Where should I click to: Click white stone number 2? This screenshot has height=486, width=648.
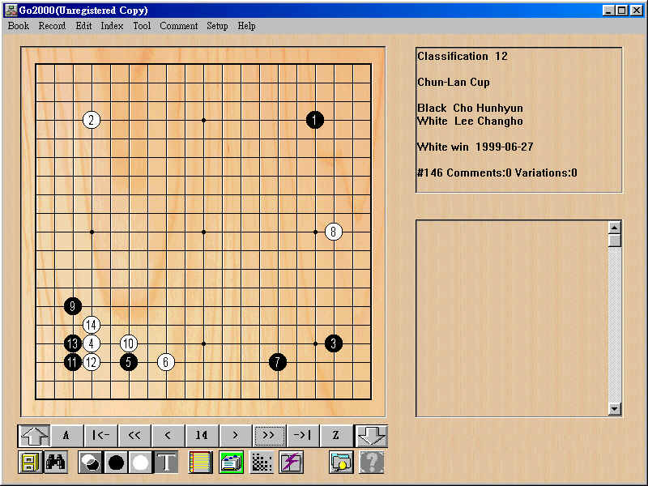pyautogui.click(x=92, y=120)
